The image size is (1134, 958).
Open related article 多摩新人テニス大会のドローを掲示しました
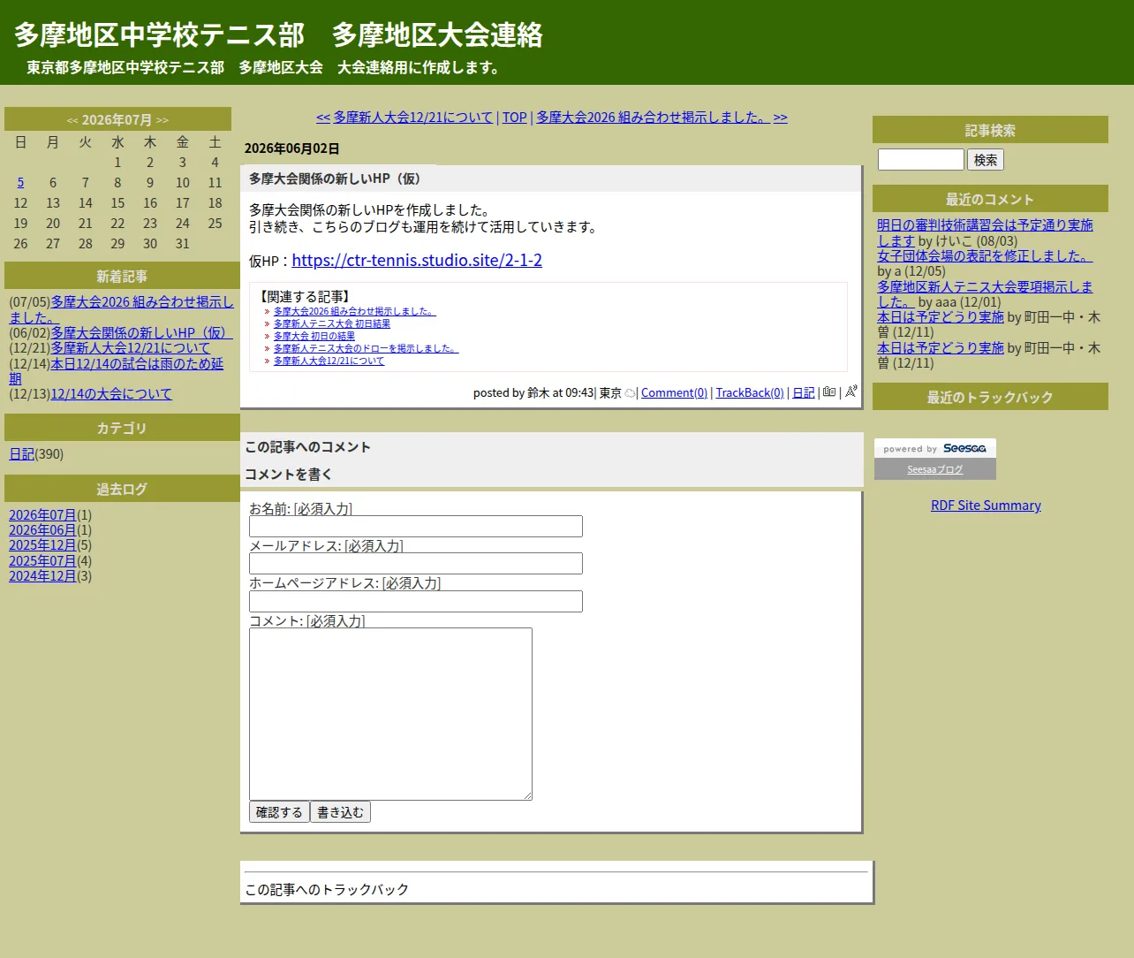pyautogui.click(x=367, y=349)
